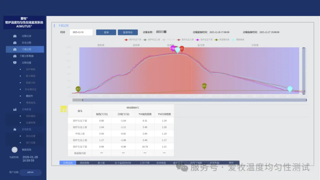Click the 系统配置 home icon
Image resolution: width=320 pixels, height=180 pixels.
tap(15, 129)
